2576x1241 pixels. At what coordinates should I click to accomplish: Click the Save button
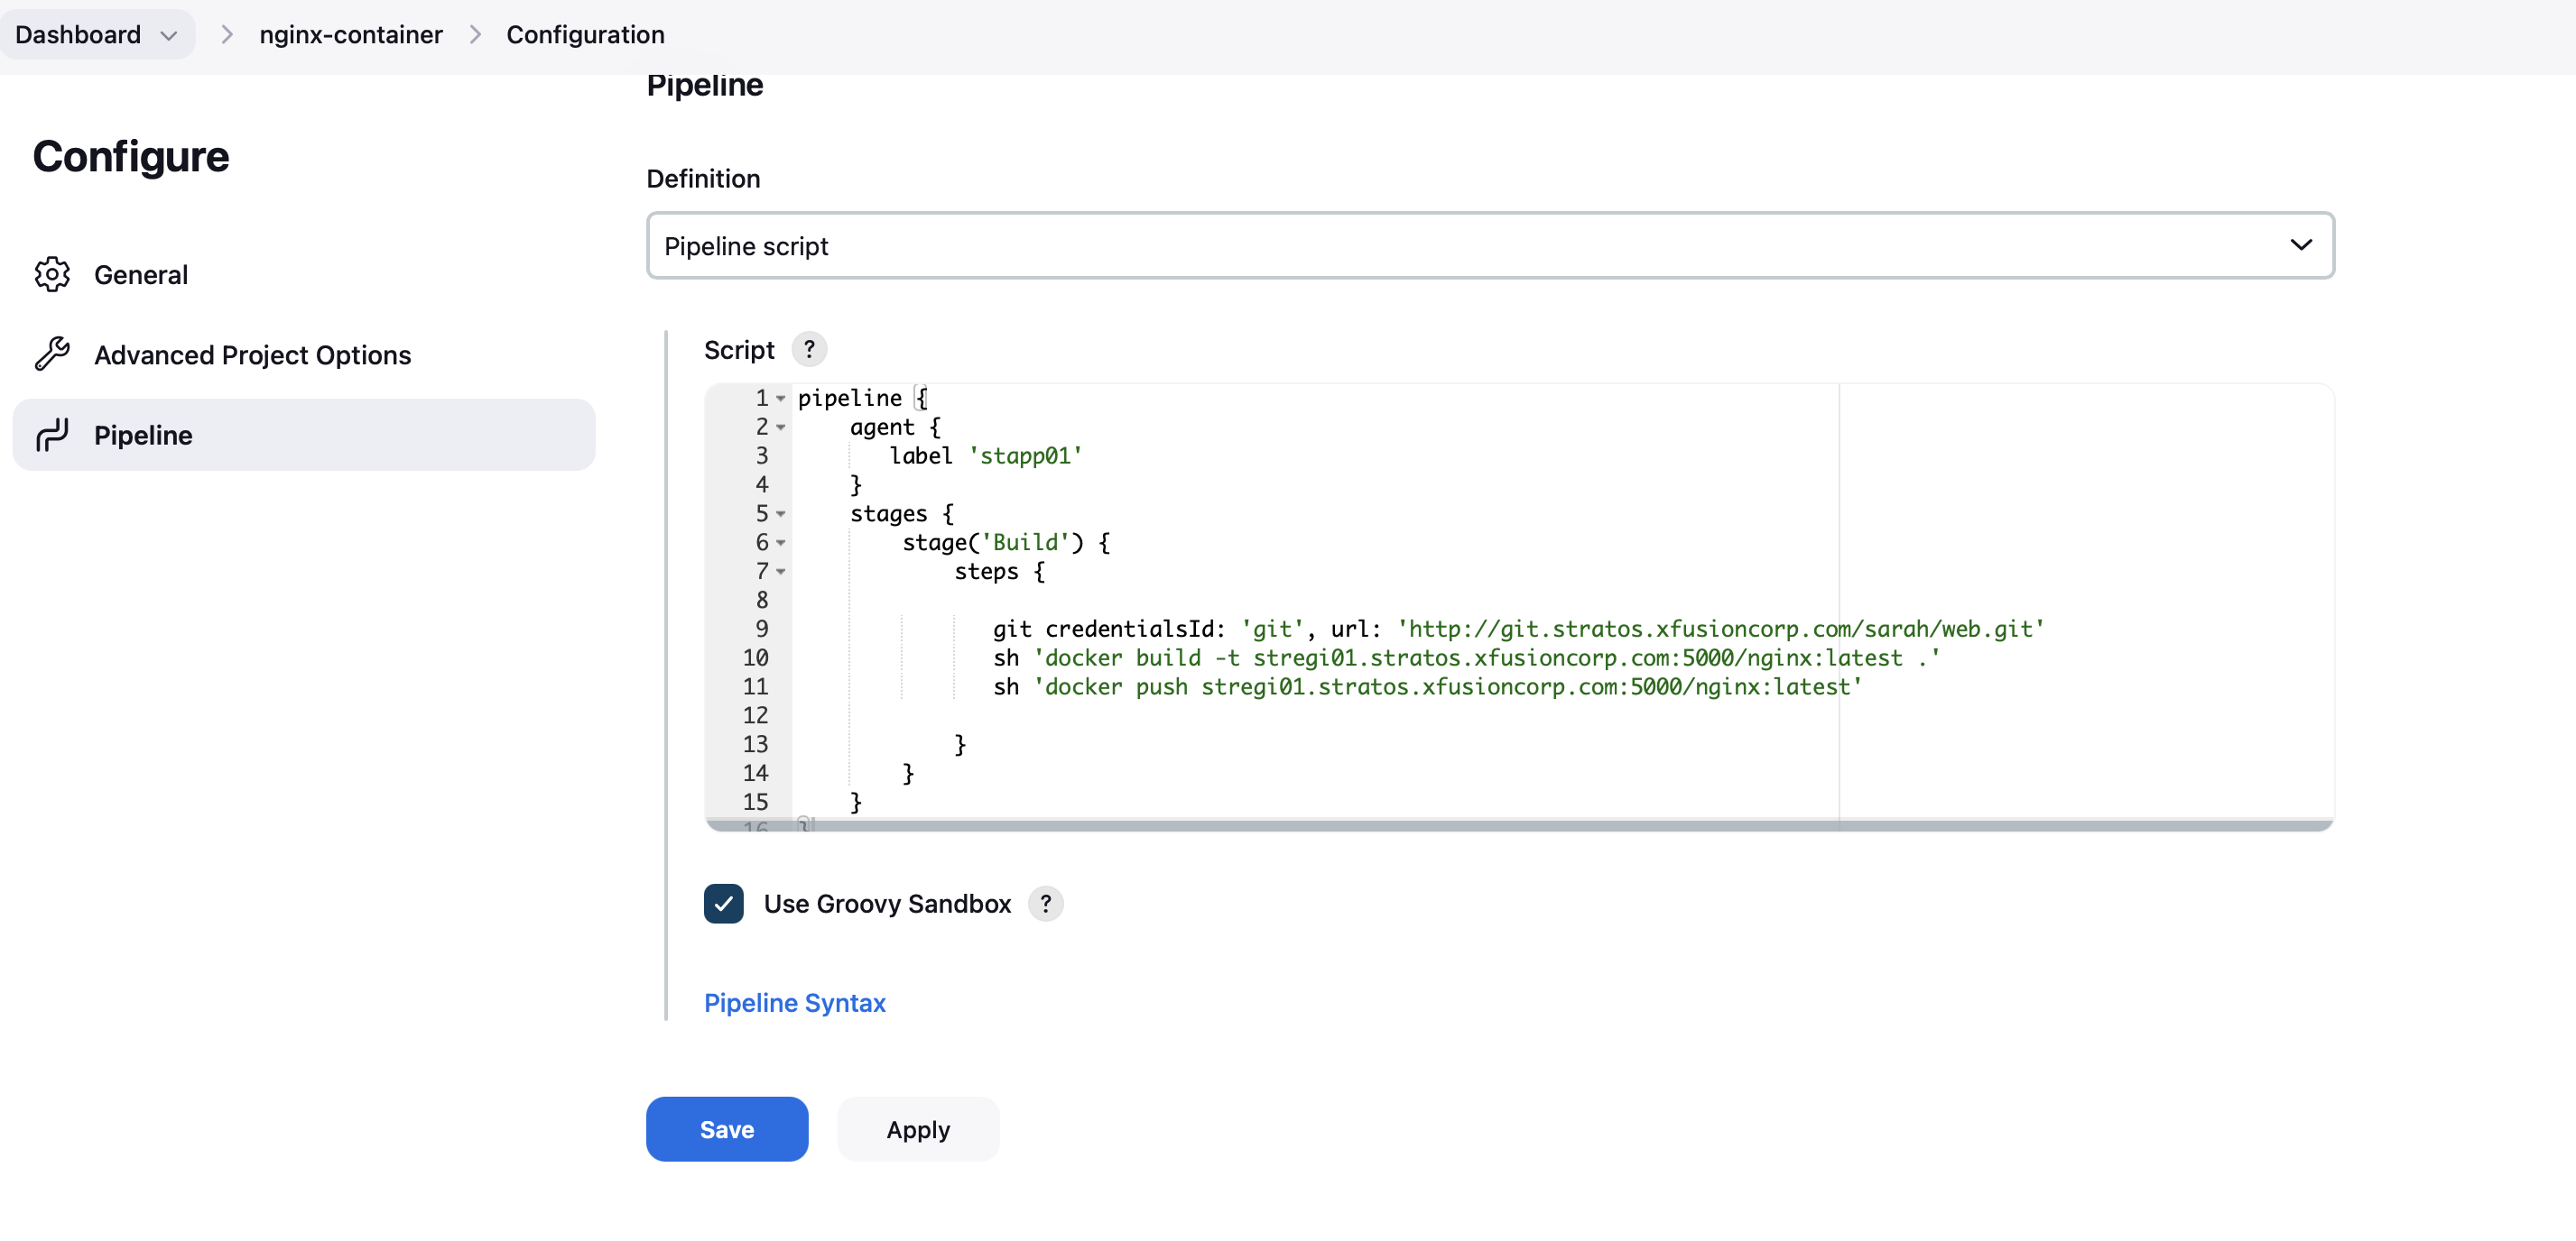[726, 1129]
